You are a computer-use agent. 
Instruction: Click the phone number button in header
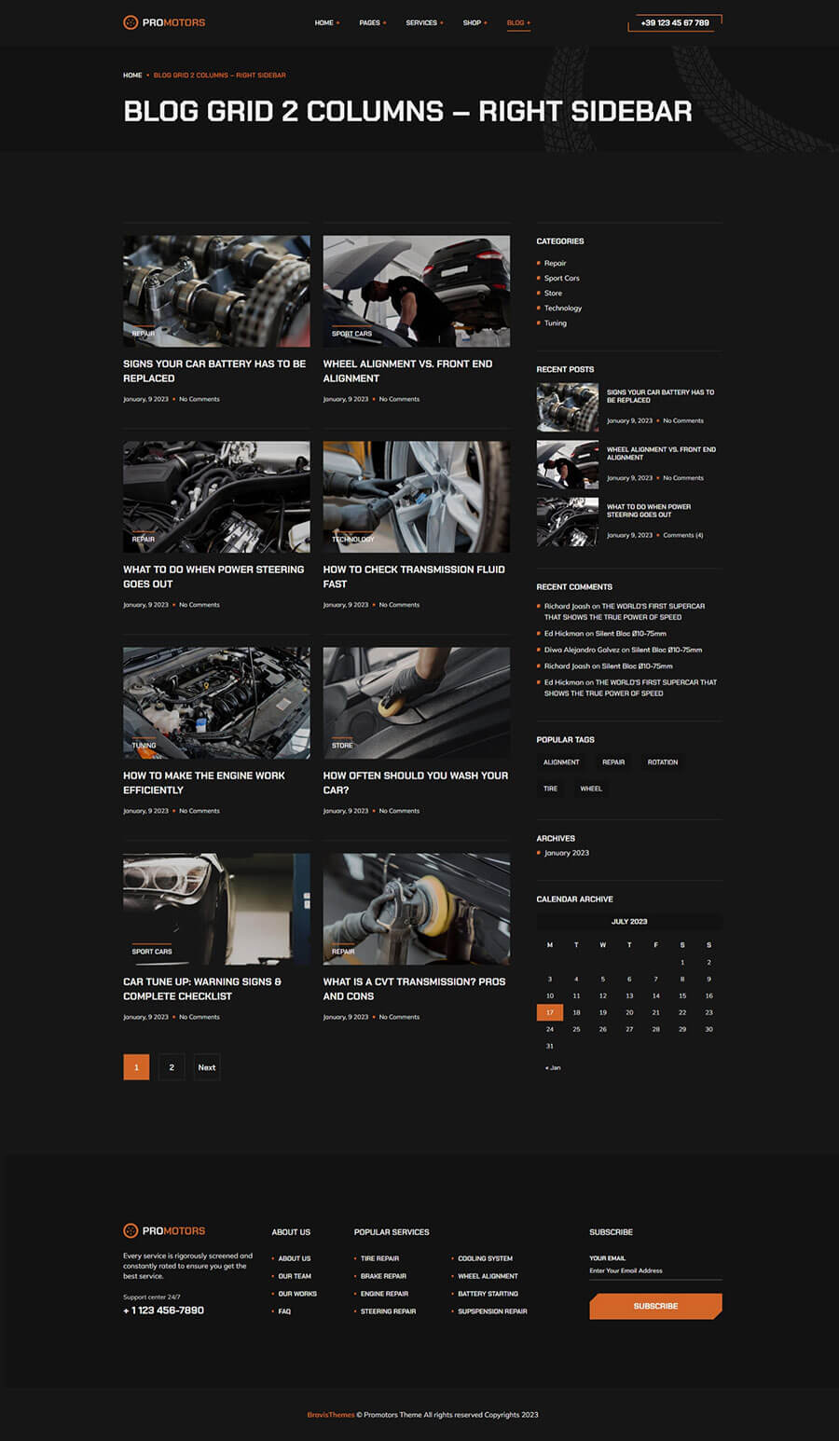tap(675, 22)
